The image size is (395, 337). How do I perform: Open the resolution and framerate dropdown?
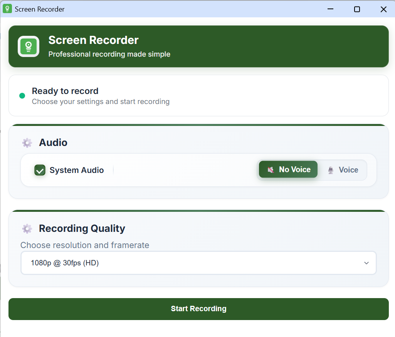coord(198,263)
